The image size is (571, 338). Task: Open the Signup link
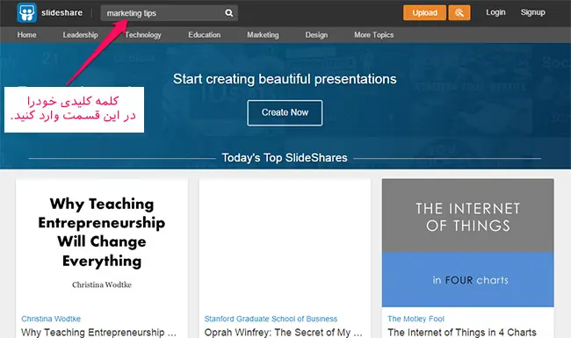click(x=532, y=12)
